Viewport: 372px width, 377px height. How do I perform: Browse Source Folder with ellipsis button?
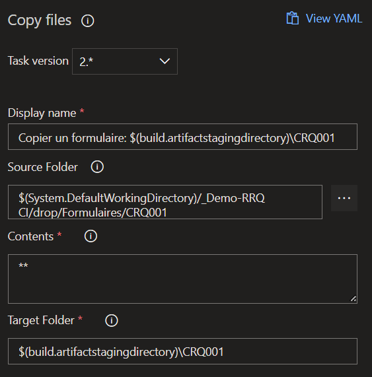(344, 198)
